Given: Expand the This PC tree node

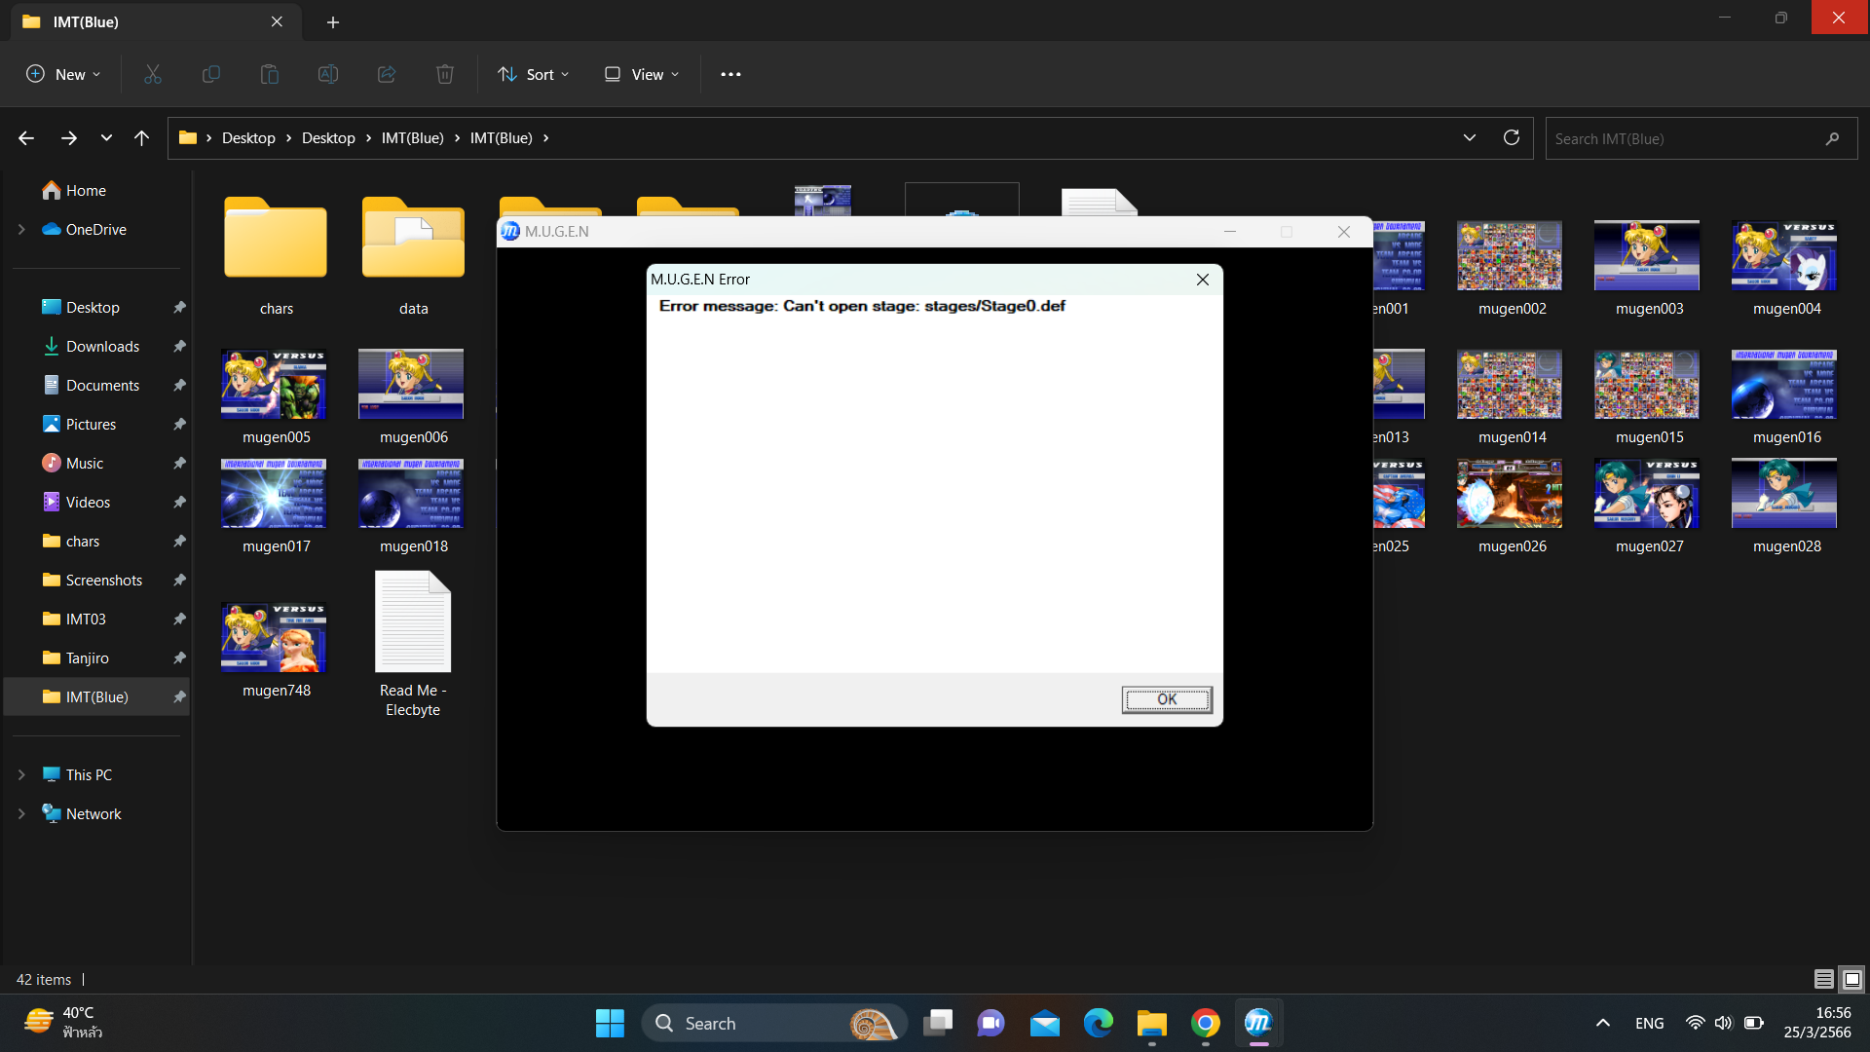Looking at the screenshot, I should click(x=21, y=774).
